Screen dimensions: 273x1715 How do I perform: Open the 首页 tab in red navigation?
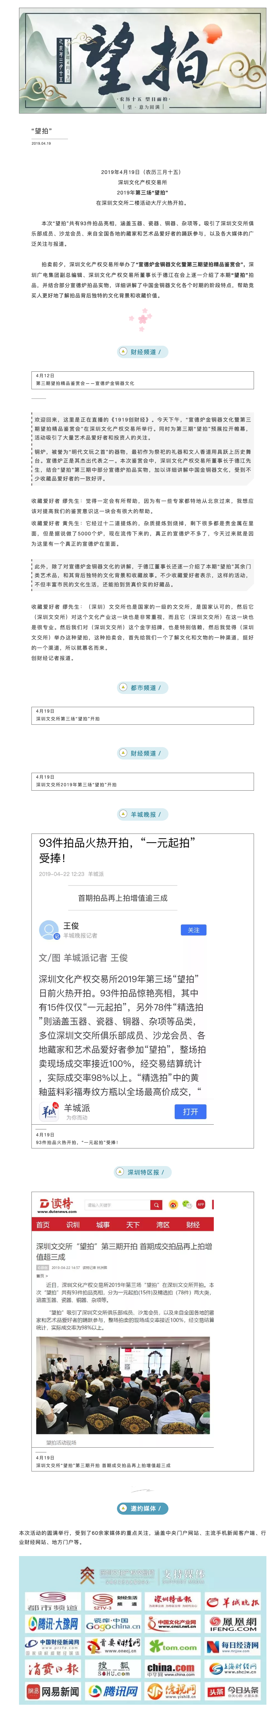[43, 1224]
